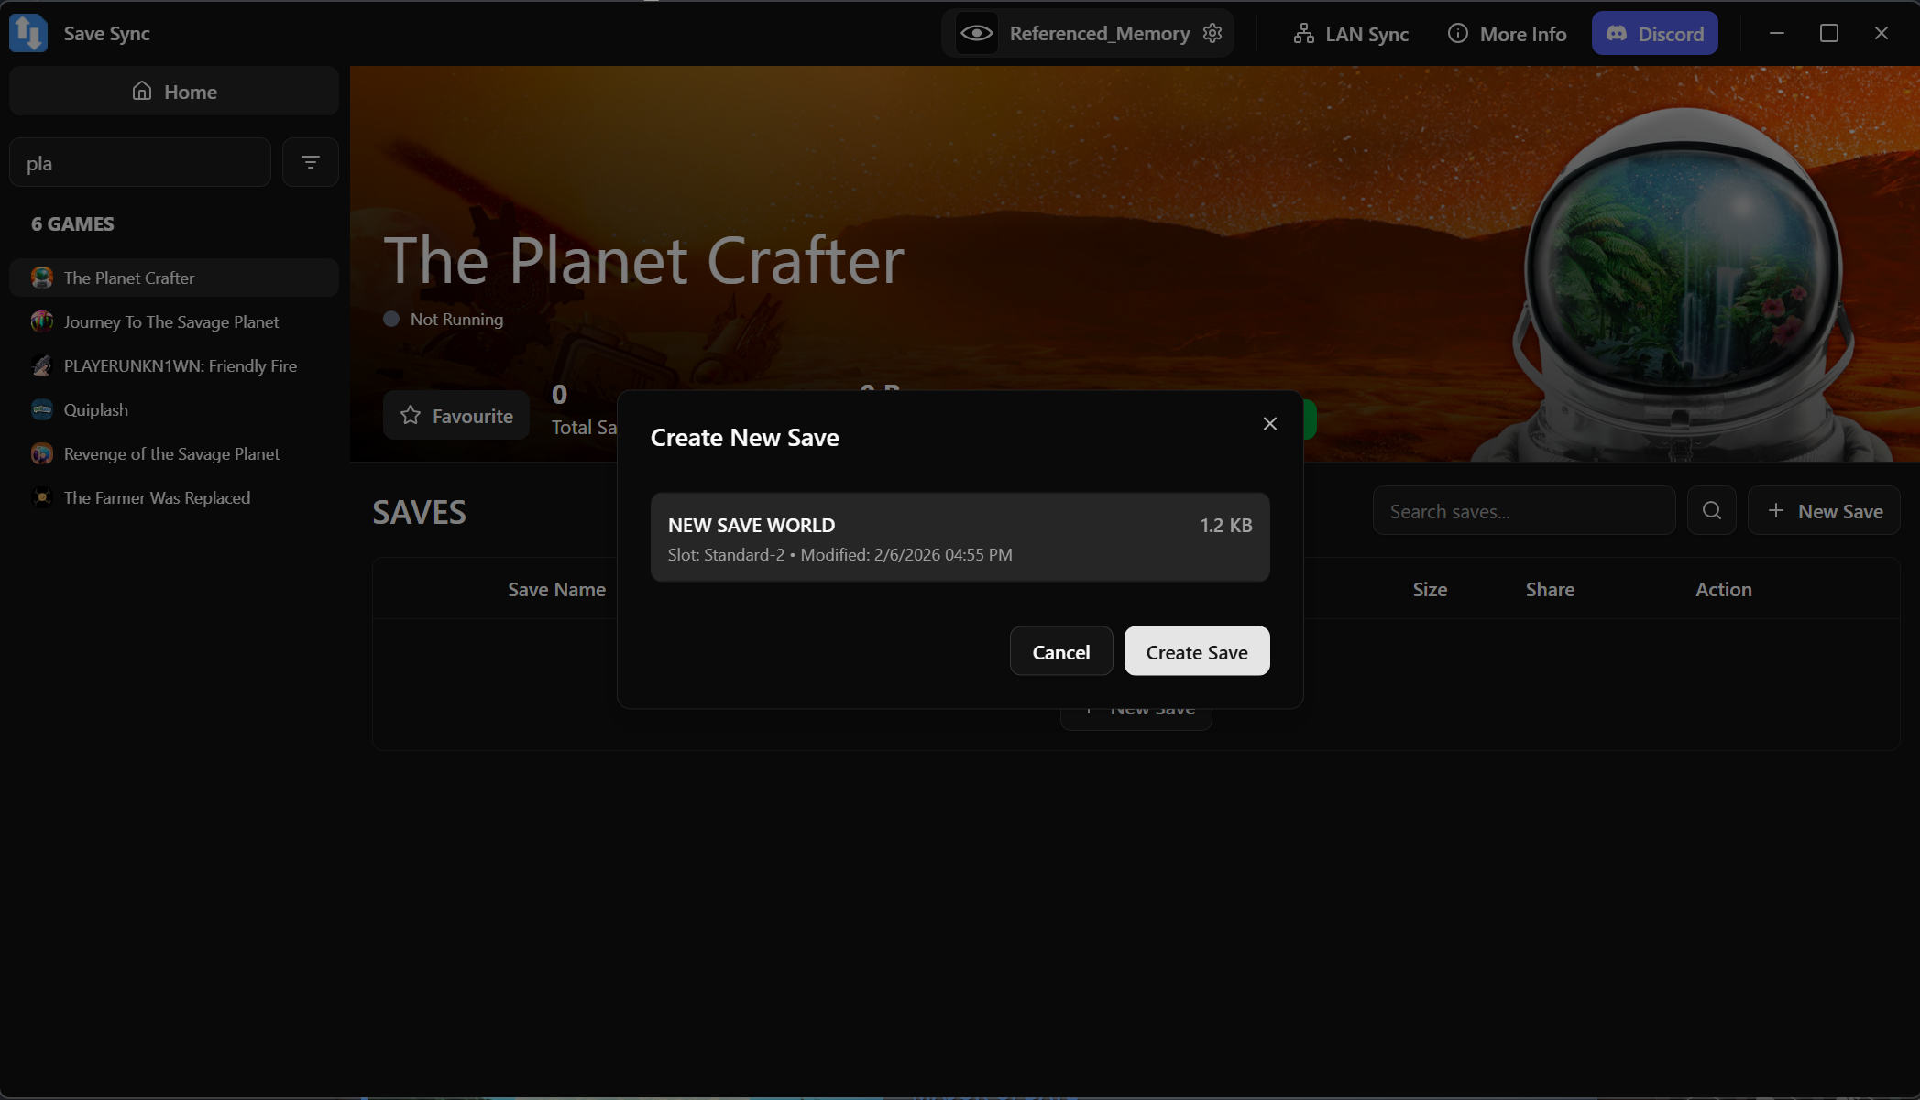Select Quiplash in the game list
Image resolution: width=1920 pixels, height=1100 pixels.
pos(174,409)
